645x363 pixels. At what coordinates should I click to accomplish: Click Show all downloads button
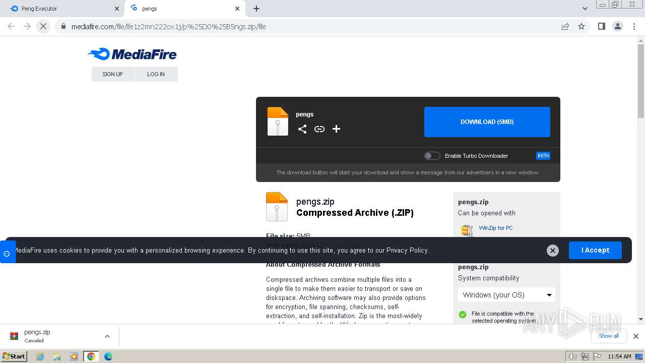click(x=609, y=336)
